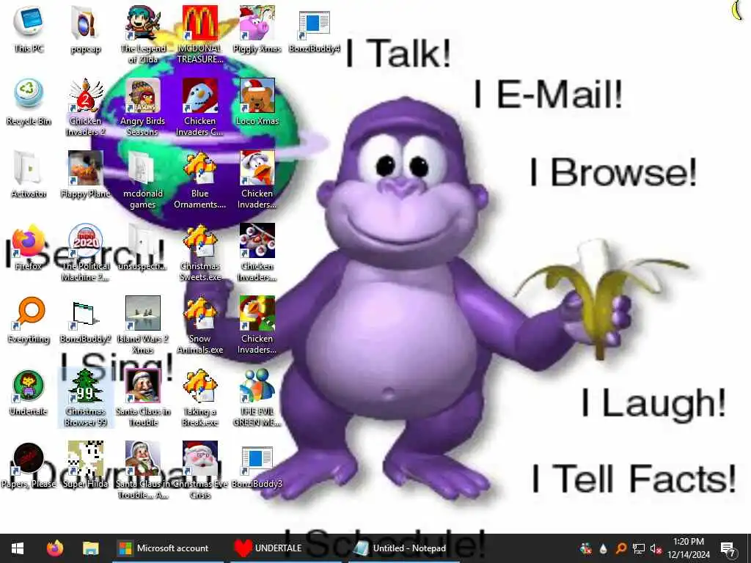Open Everything magnifier icon in system tray

point(620,548)
